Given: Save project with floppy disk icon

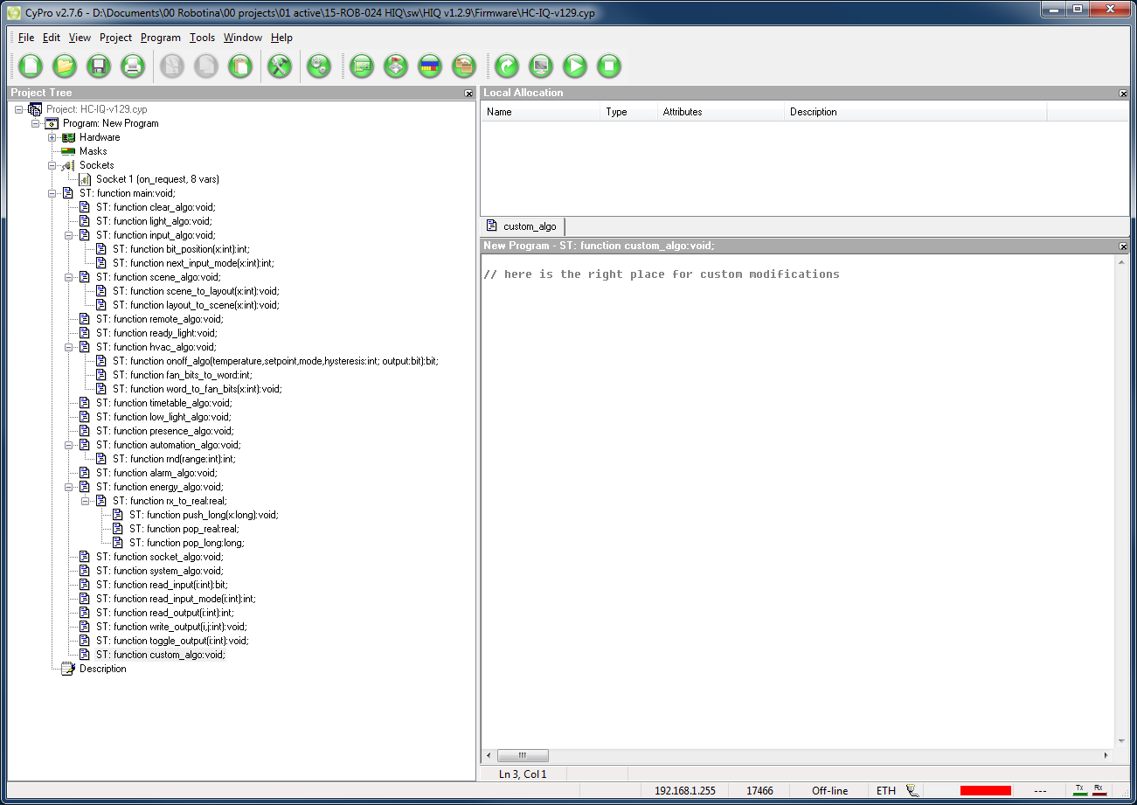Looking at the screenshot, I should tap(99, 66).
